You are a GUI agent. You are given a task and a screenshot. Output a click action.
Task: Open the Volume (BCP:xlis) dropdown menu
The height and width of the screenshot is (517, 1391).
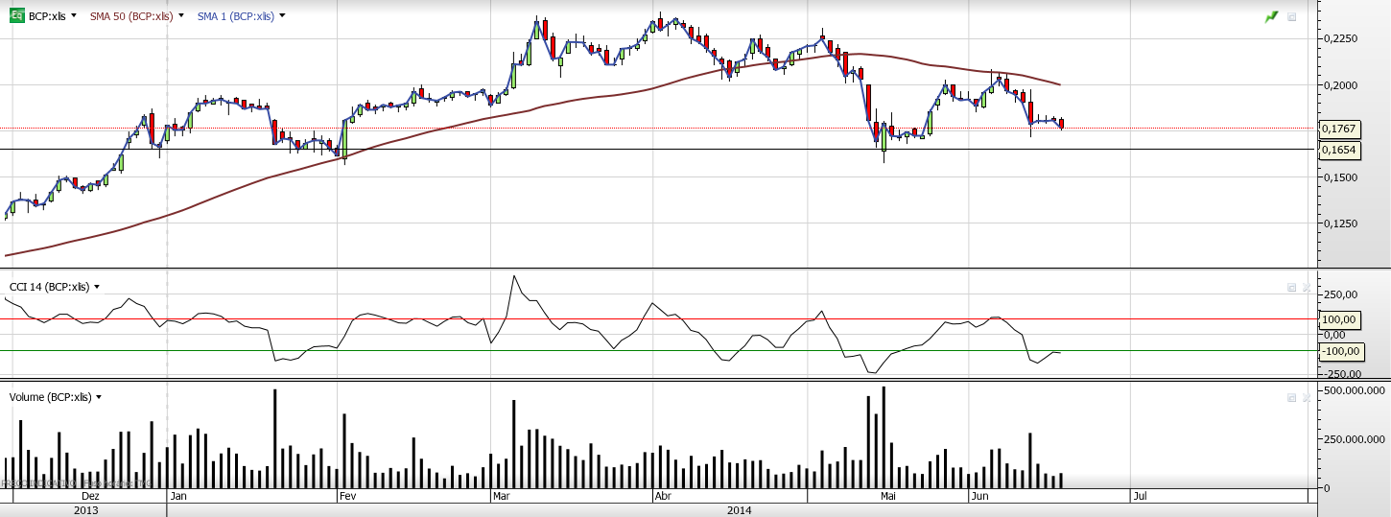coord(99,397)
